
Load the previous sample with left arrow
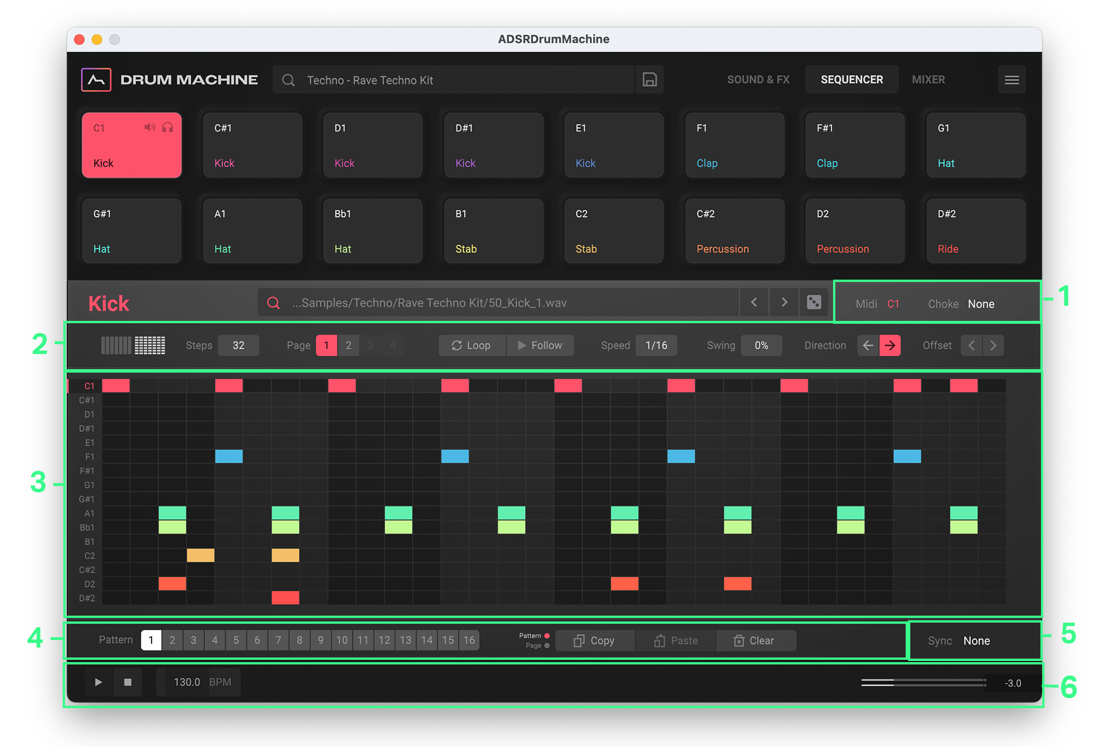[754, 302]
